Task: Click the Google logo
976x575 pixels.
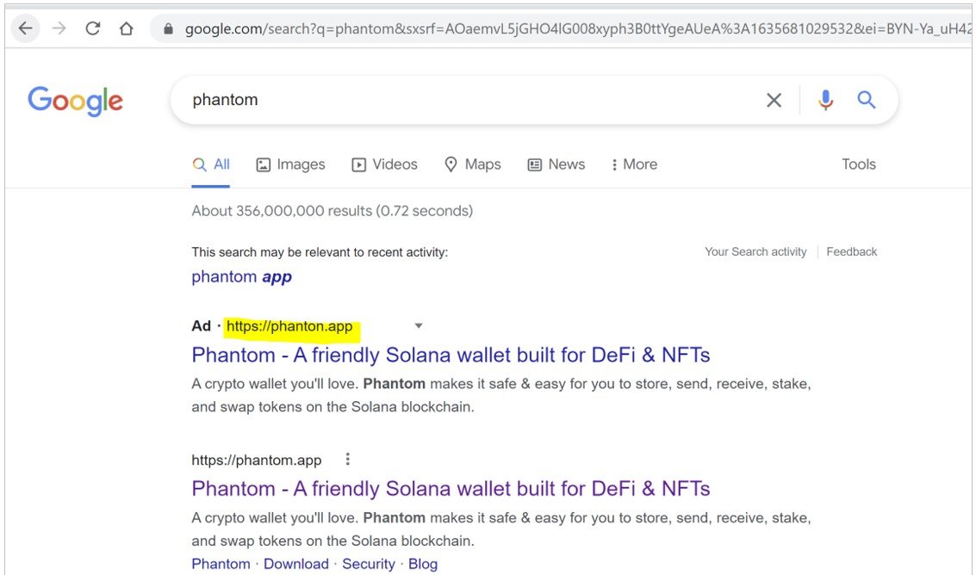Action: [x=76, y=101]
